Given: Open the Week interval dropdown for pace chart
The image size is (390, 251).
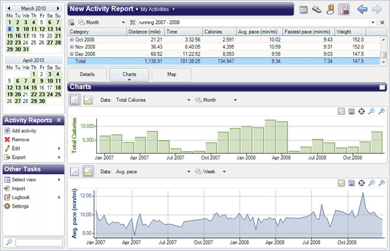Looking at the screenshot, I should click(224, 172).
